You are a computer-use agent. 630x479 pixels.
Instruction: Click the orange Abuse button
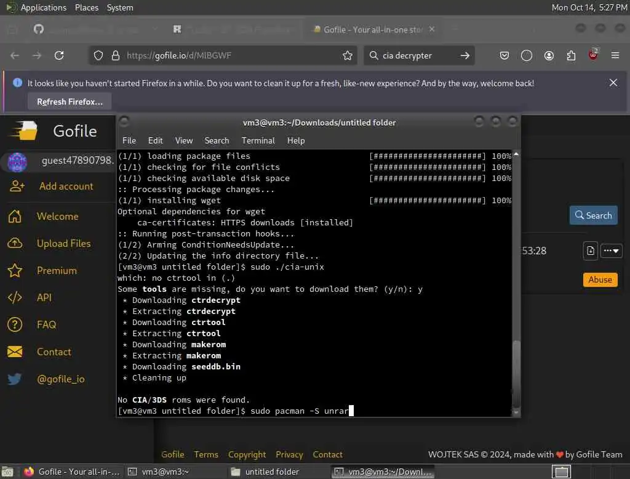[x=600, y=280]
